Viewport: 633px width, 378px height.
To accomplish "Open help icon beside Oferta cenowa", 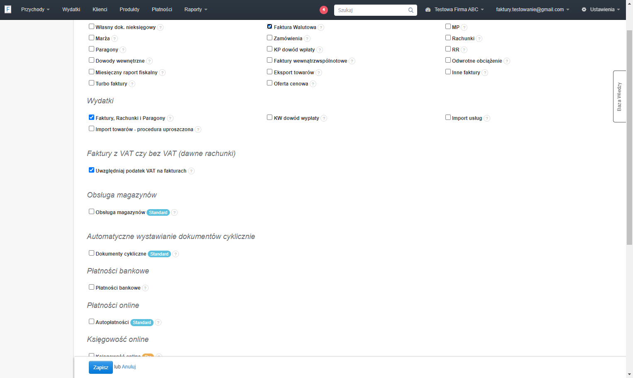I will click(313, 84).
